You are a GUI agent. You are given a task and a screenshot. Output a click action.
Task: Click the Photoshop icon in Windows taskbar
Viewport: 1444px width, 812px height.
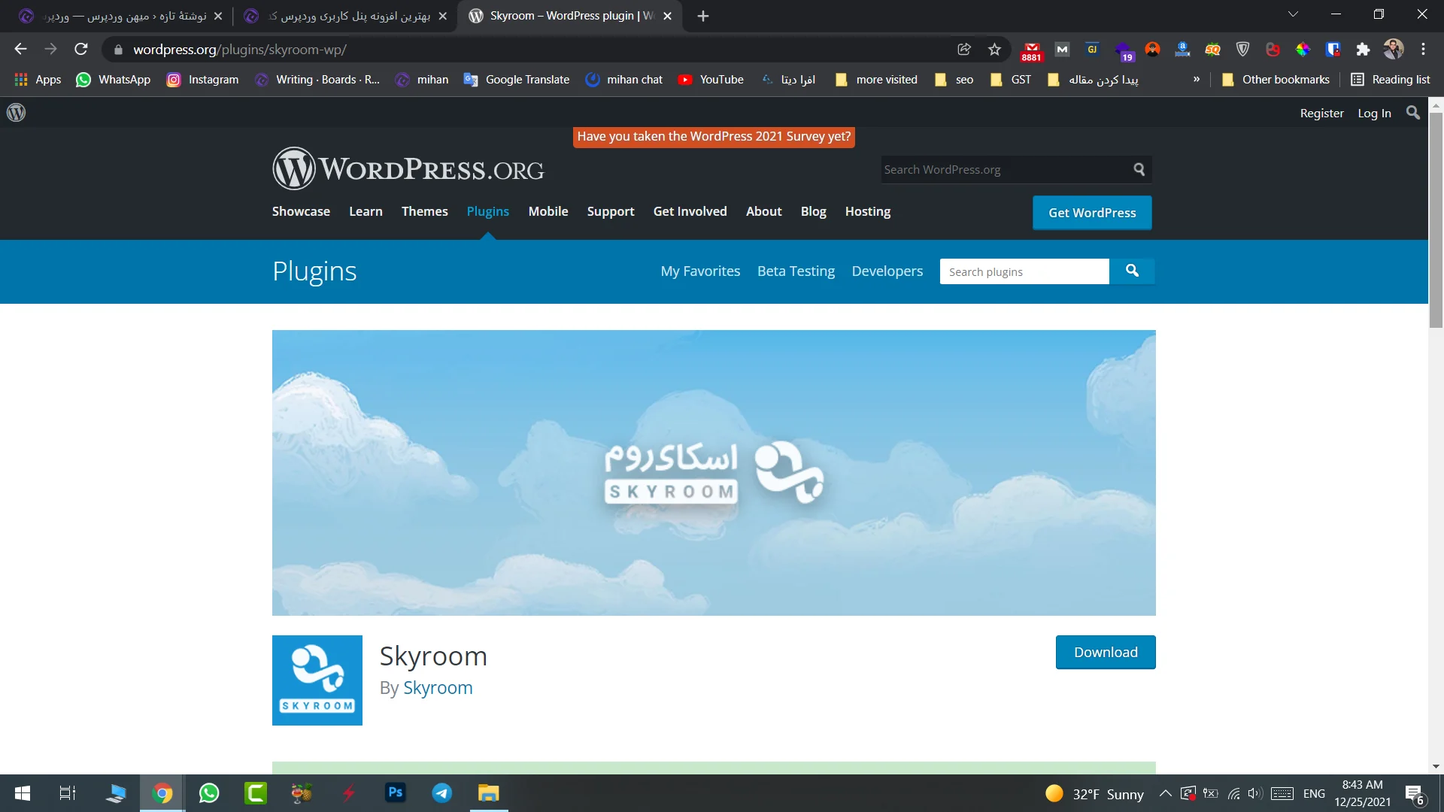[395, 793]
